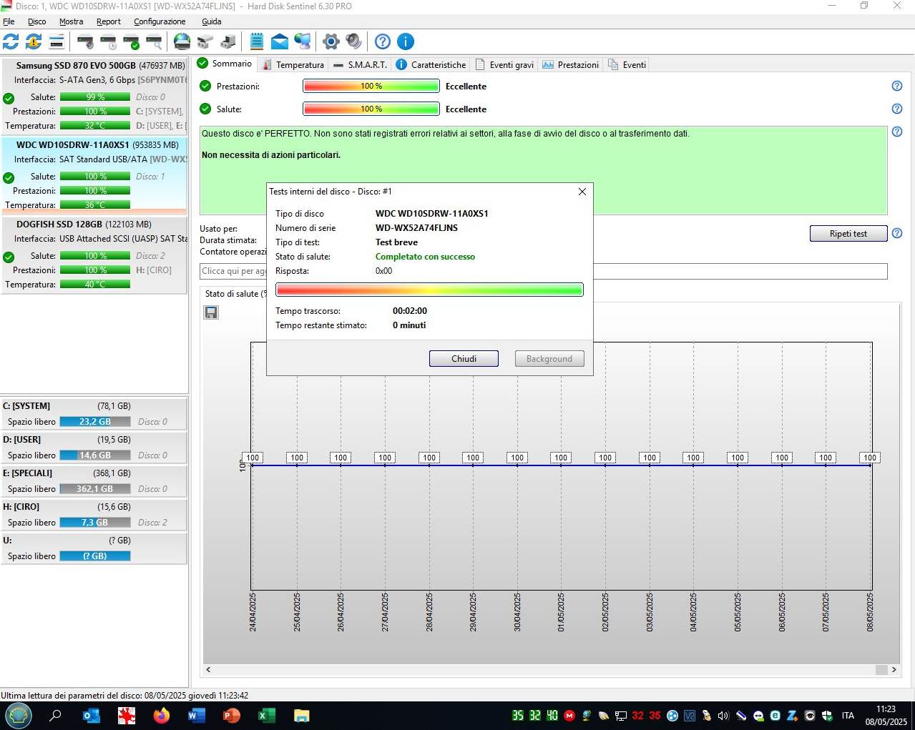Select the D: [USER] partition
The height and width of the screenshot is (730, 915).
(x=94, y=447)
